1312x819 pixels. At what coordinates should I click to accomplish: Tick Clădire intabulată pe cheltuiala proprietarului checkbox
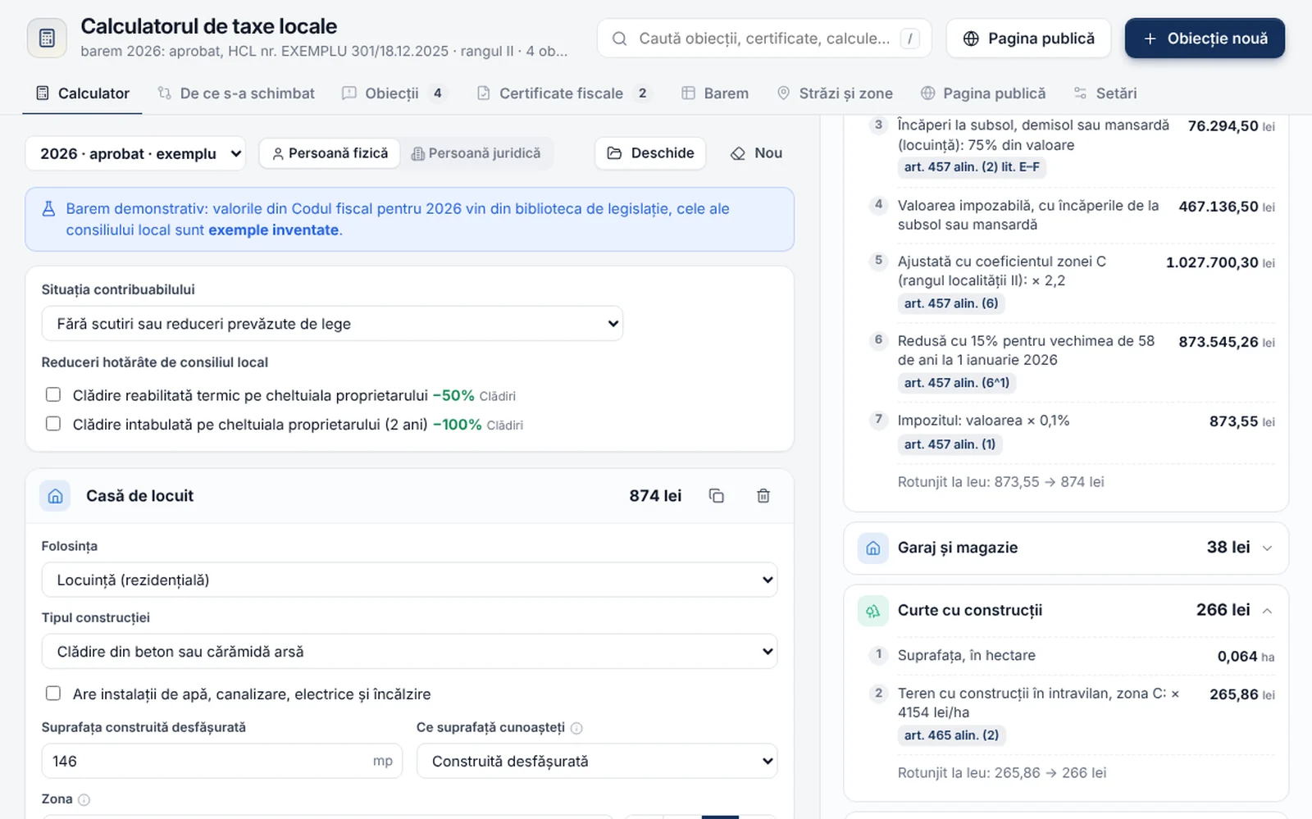point(53,424)
